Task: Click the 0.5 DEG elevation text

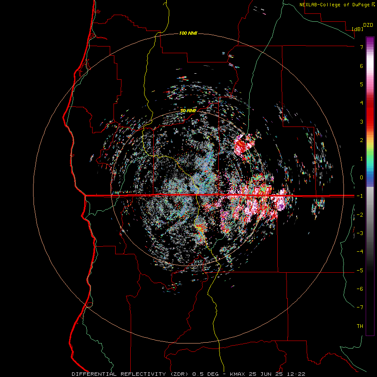Action: point(205,374)
